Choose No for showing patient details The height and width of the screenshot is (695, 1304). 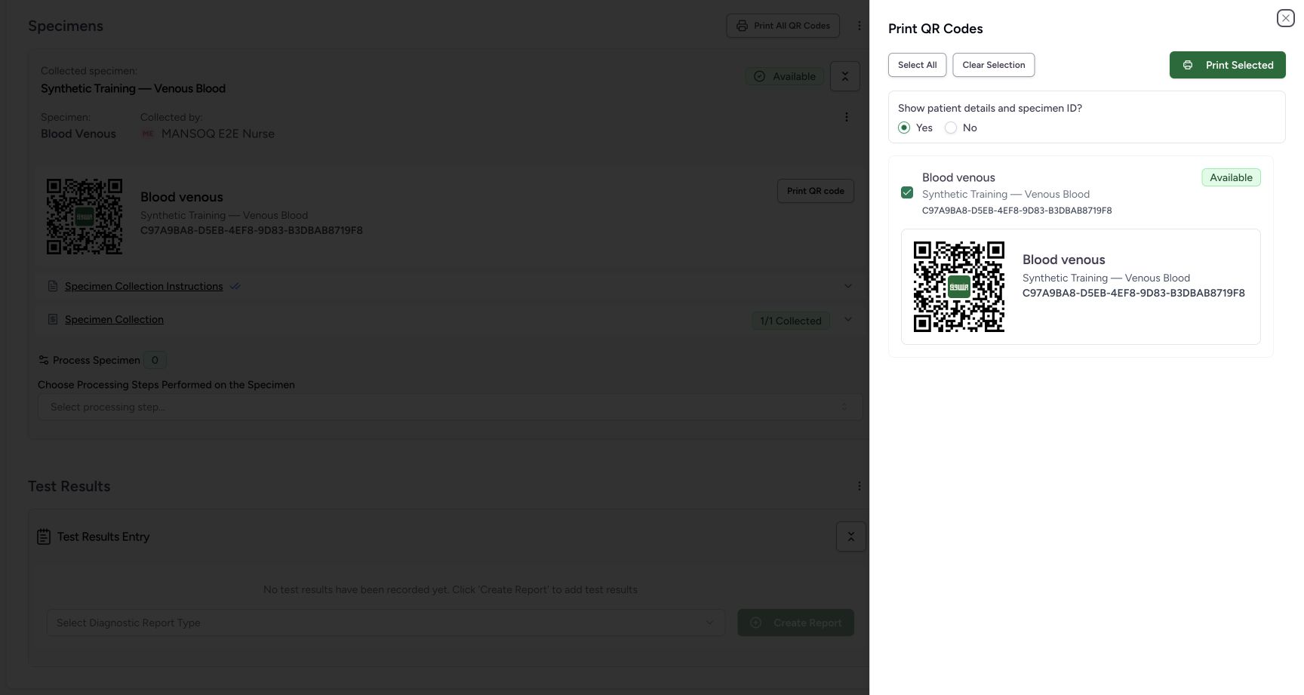click(951, 128)
